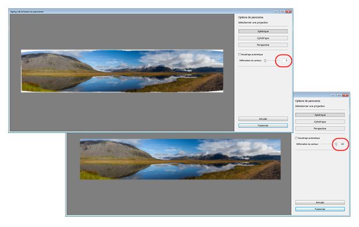Click 'Sélectionner une projection' label in rear window set to 100
This screenshot has height=227, width=359.
[x=310, y=106]
